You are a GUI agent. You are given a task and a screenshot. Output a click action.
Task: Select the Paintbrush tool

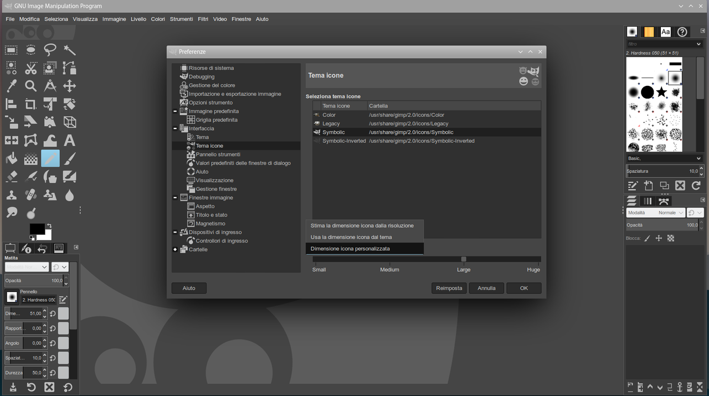(69, 159)
